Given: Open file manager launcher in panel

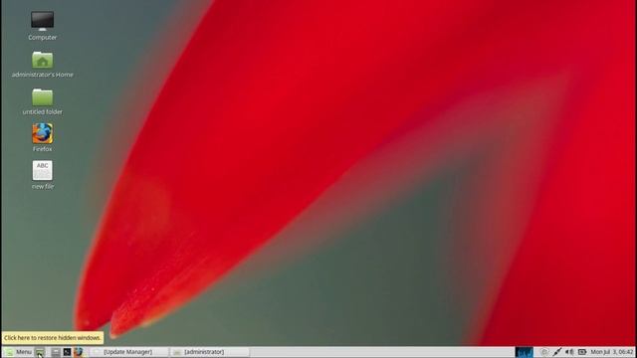Looking at the screenshot, I should [x=56, y=352].
